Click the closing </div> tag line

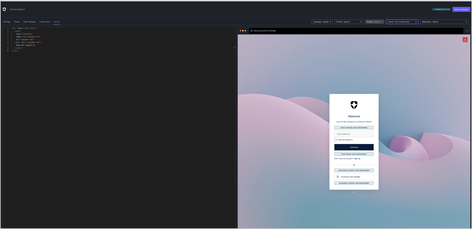coord(15,51)
